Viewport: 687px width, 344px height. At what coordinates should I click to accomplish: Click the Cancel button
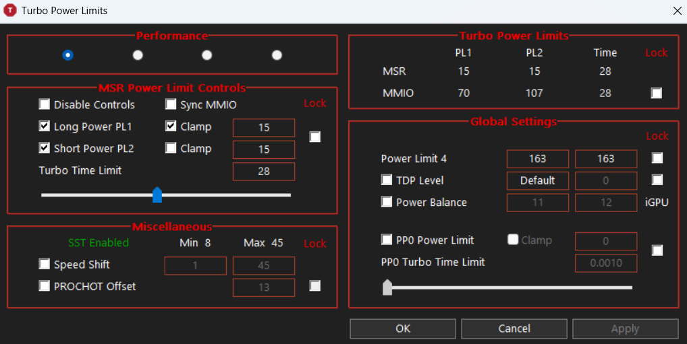(514, 329)
